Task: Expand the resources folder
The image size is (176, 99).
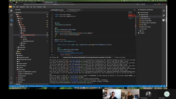Action: click(22, 49)
